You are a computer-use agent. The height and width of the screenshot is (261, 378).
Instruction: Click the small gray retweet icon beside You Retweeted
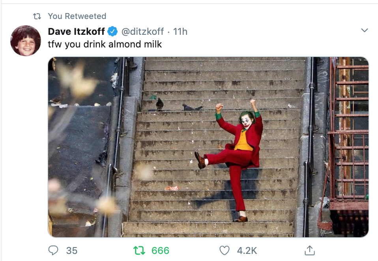37,16
